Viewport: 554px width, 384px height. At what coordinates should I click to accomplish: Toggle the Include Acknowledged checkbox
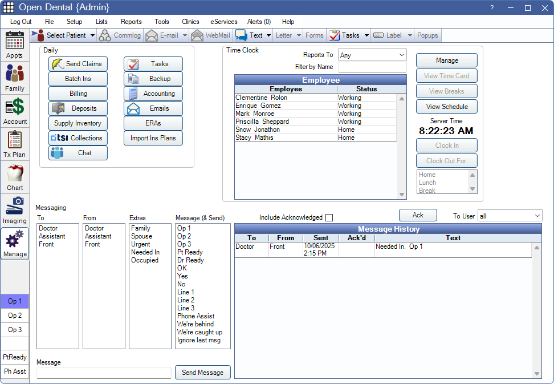coord(329,217)
